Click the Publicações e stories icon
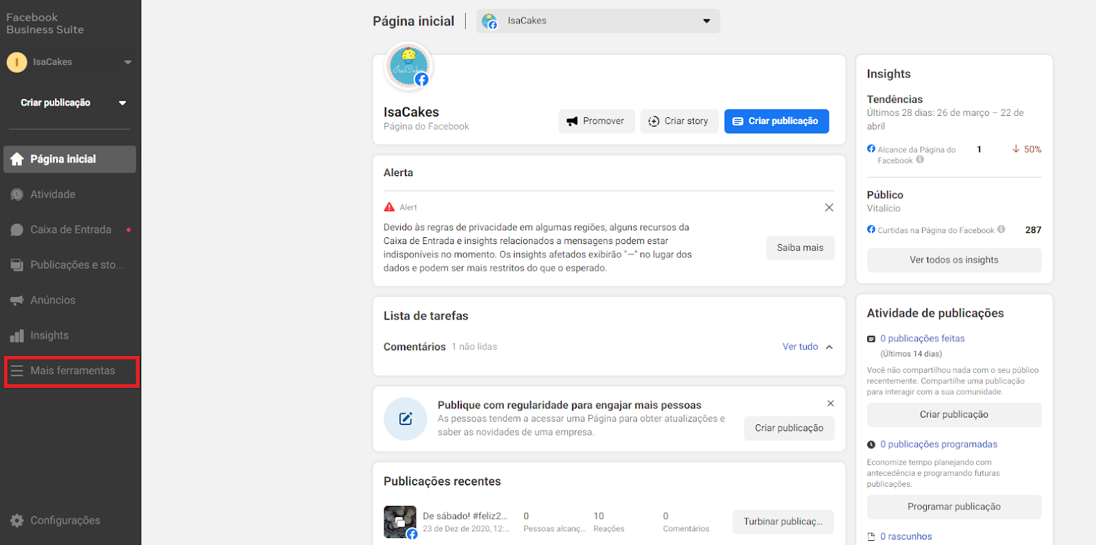1096x545 pixels. [17, 265]
